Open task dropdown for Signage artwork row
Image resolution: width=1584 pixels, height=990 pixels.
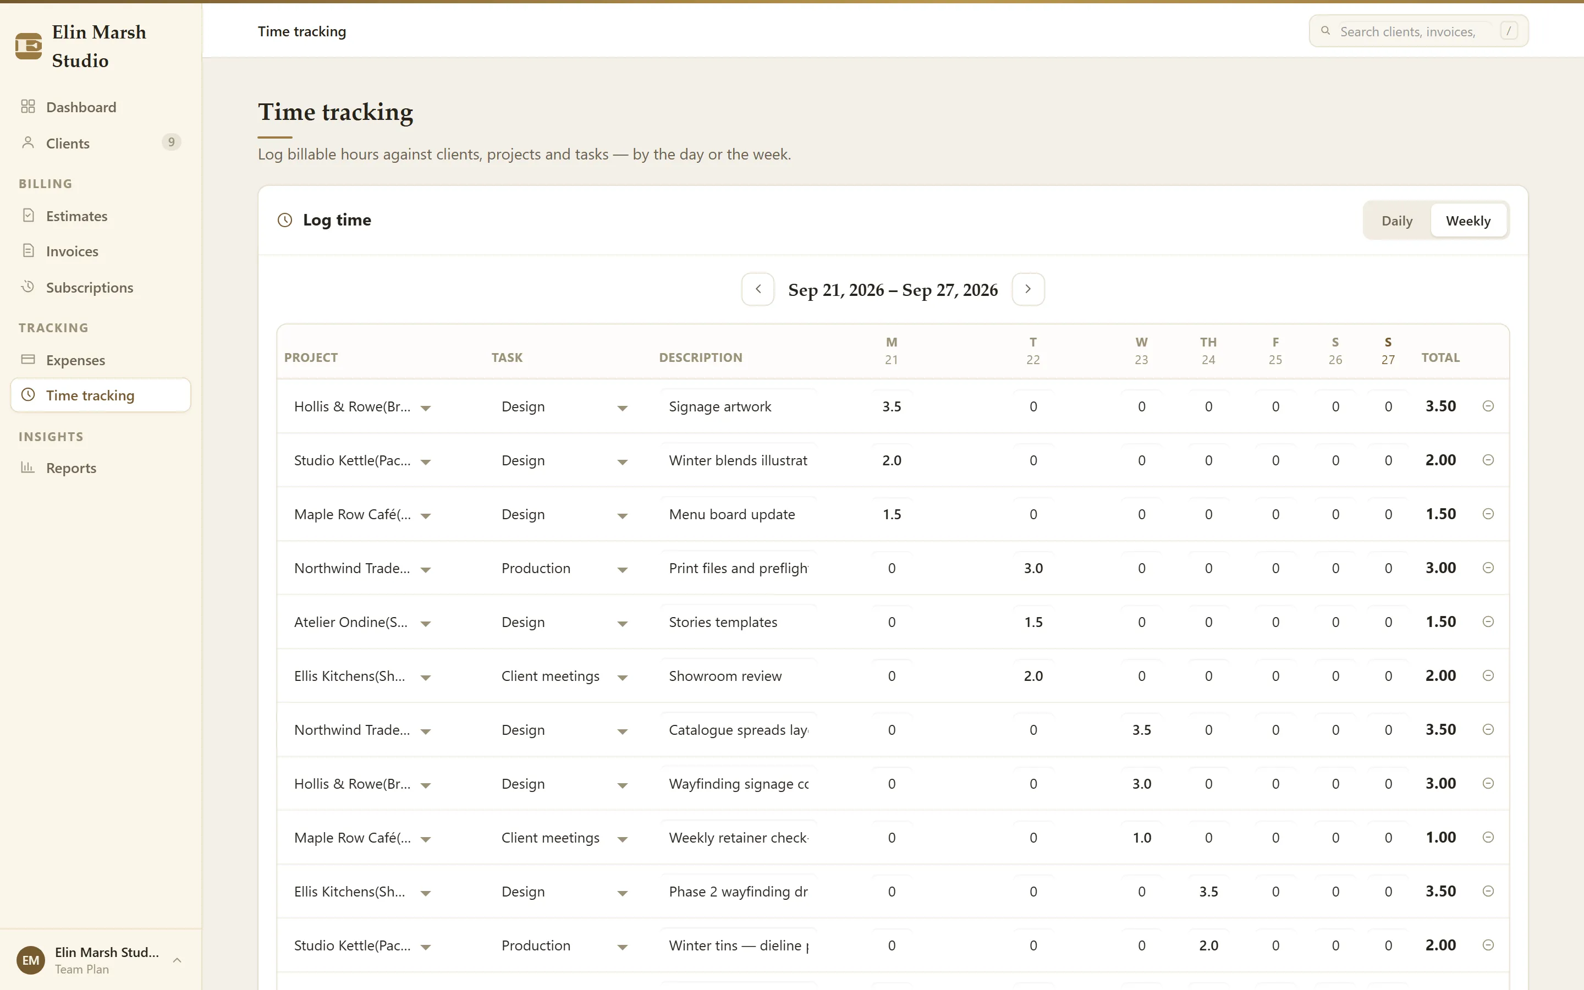coord(564,406)
